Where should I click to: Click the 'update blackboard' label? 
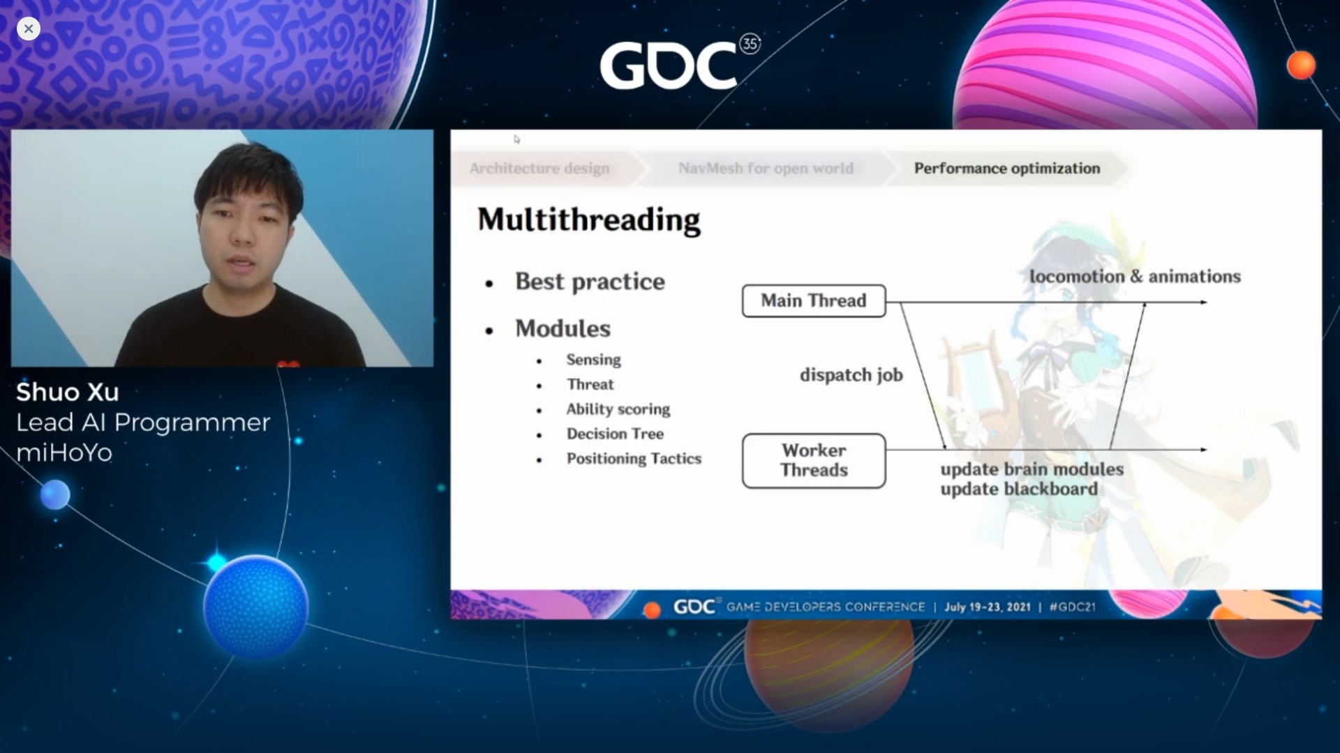tap(1019, 489)
